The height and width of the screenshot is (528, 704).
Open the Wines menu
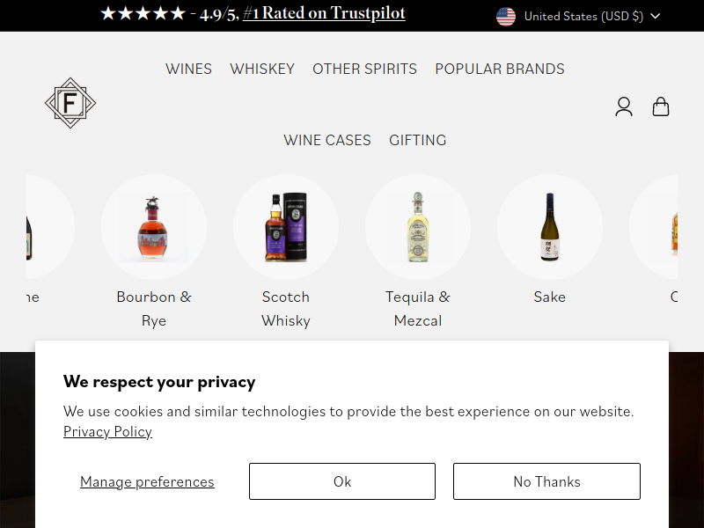188,69
